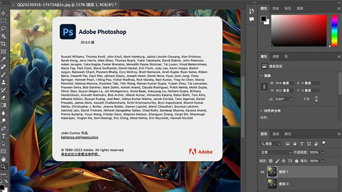The height and width of the screenshot is (192, 342).
Task: Switch the layer filtering on/off toggle
Action: click(x=324, y=143)
